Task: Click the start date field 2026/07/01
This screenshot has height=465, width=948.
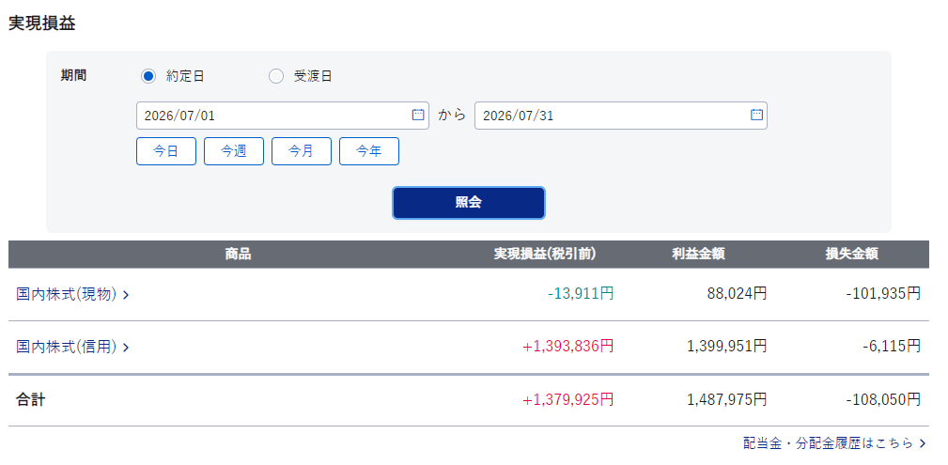Action: click(283, 116)
